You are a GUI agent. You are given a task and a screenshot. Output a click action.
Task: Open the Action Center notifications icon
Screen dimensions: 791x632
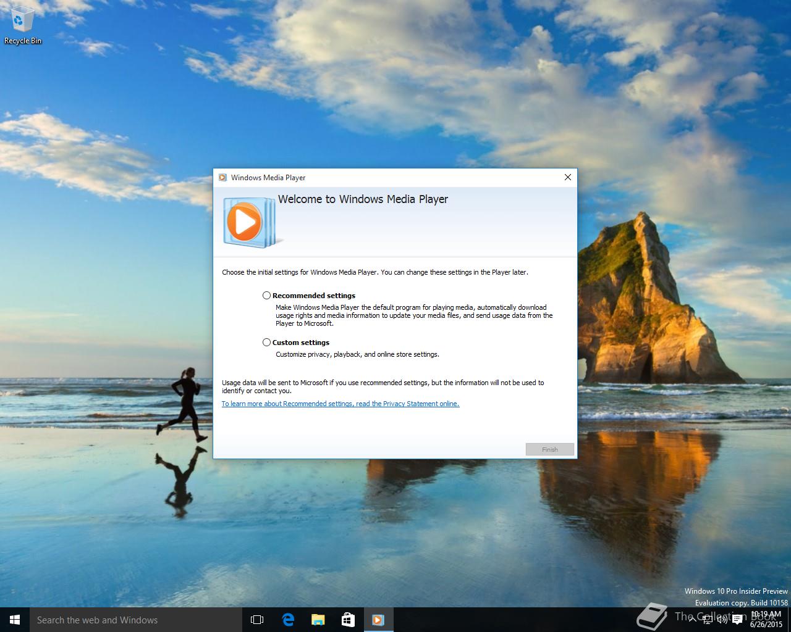coord(737,620)
